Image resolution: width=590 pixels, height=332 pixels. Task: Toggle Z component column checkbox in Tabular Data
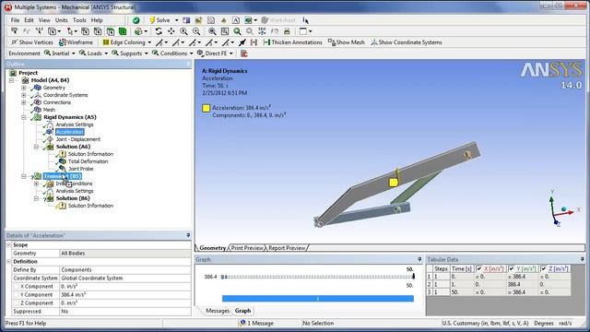coord(543,268)
